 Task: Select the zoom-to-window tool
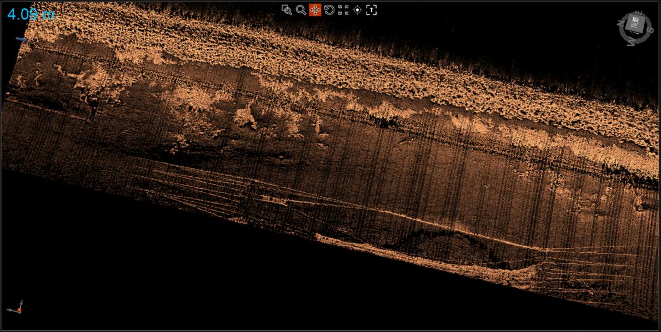point(287,10)
